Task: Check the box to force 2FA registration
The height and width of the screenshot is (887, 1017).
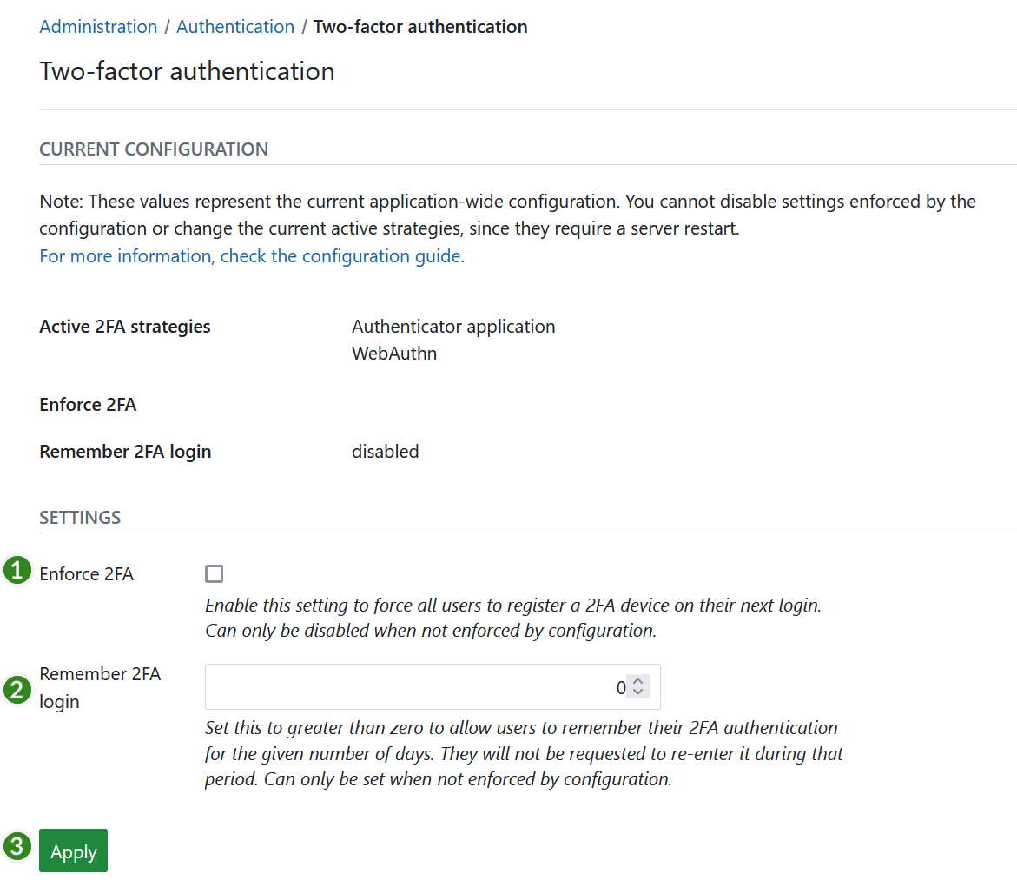Action: click(214, 573)
